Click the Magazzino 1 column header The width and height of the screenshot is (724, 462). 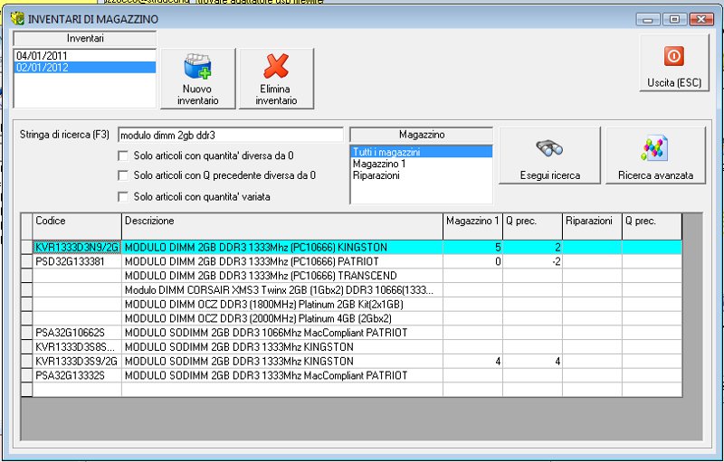coord(472,226)
